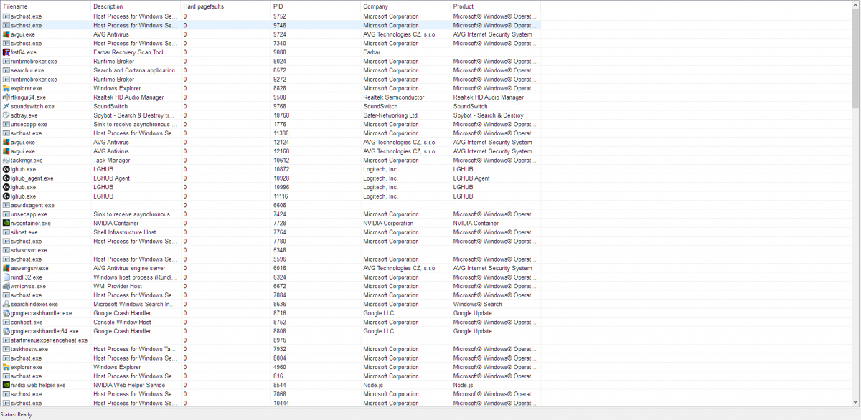This screenshot has width=861, height=420.
Task: Select the taskmgr.exe icon
Action: tap(6, 161)
